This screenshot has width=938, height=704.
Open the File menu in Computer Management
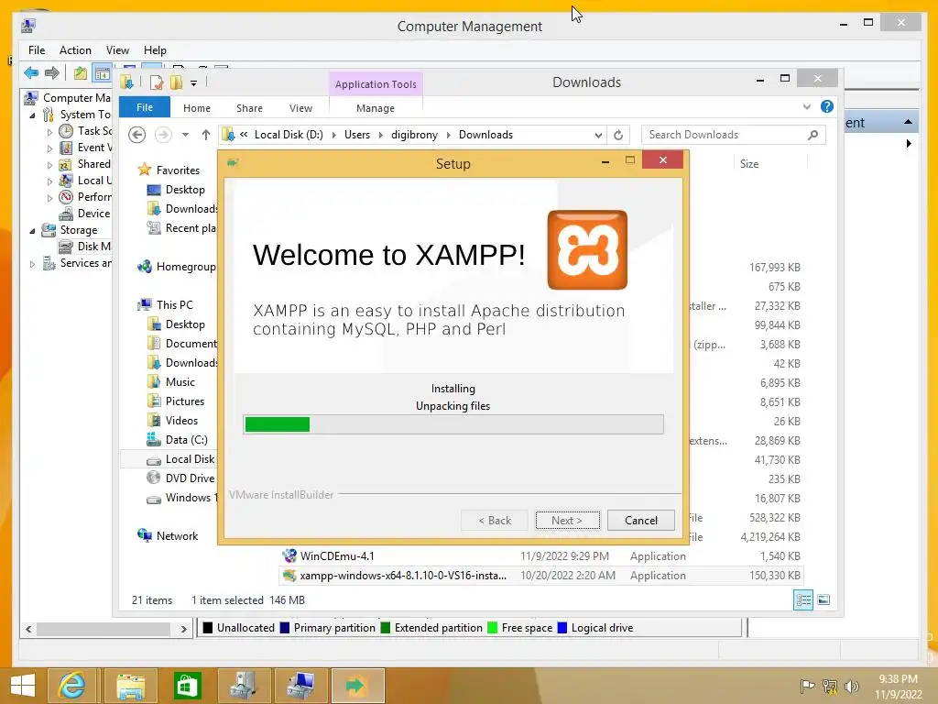37,50
